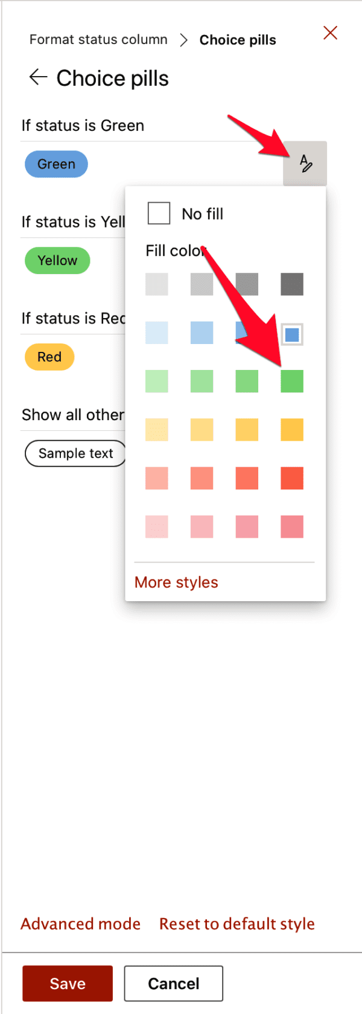
Task: Pick the darkest pink fill color
Action: 291,526
